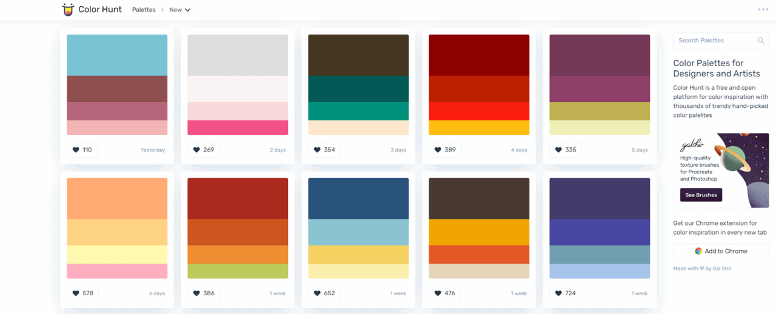Open the Gal Shir credit link
The height and width of the screenshot is (314, 776).
coord(721,269)
